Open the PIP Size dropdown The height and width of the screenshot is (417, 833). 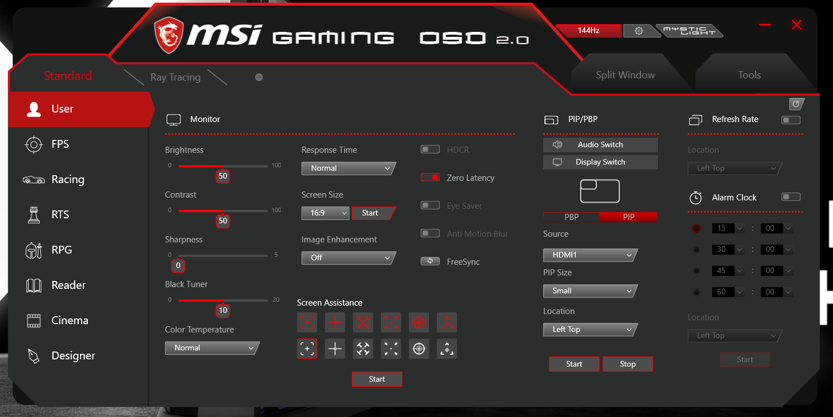[590, 291]
